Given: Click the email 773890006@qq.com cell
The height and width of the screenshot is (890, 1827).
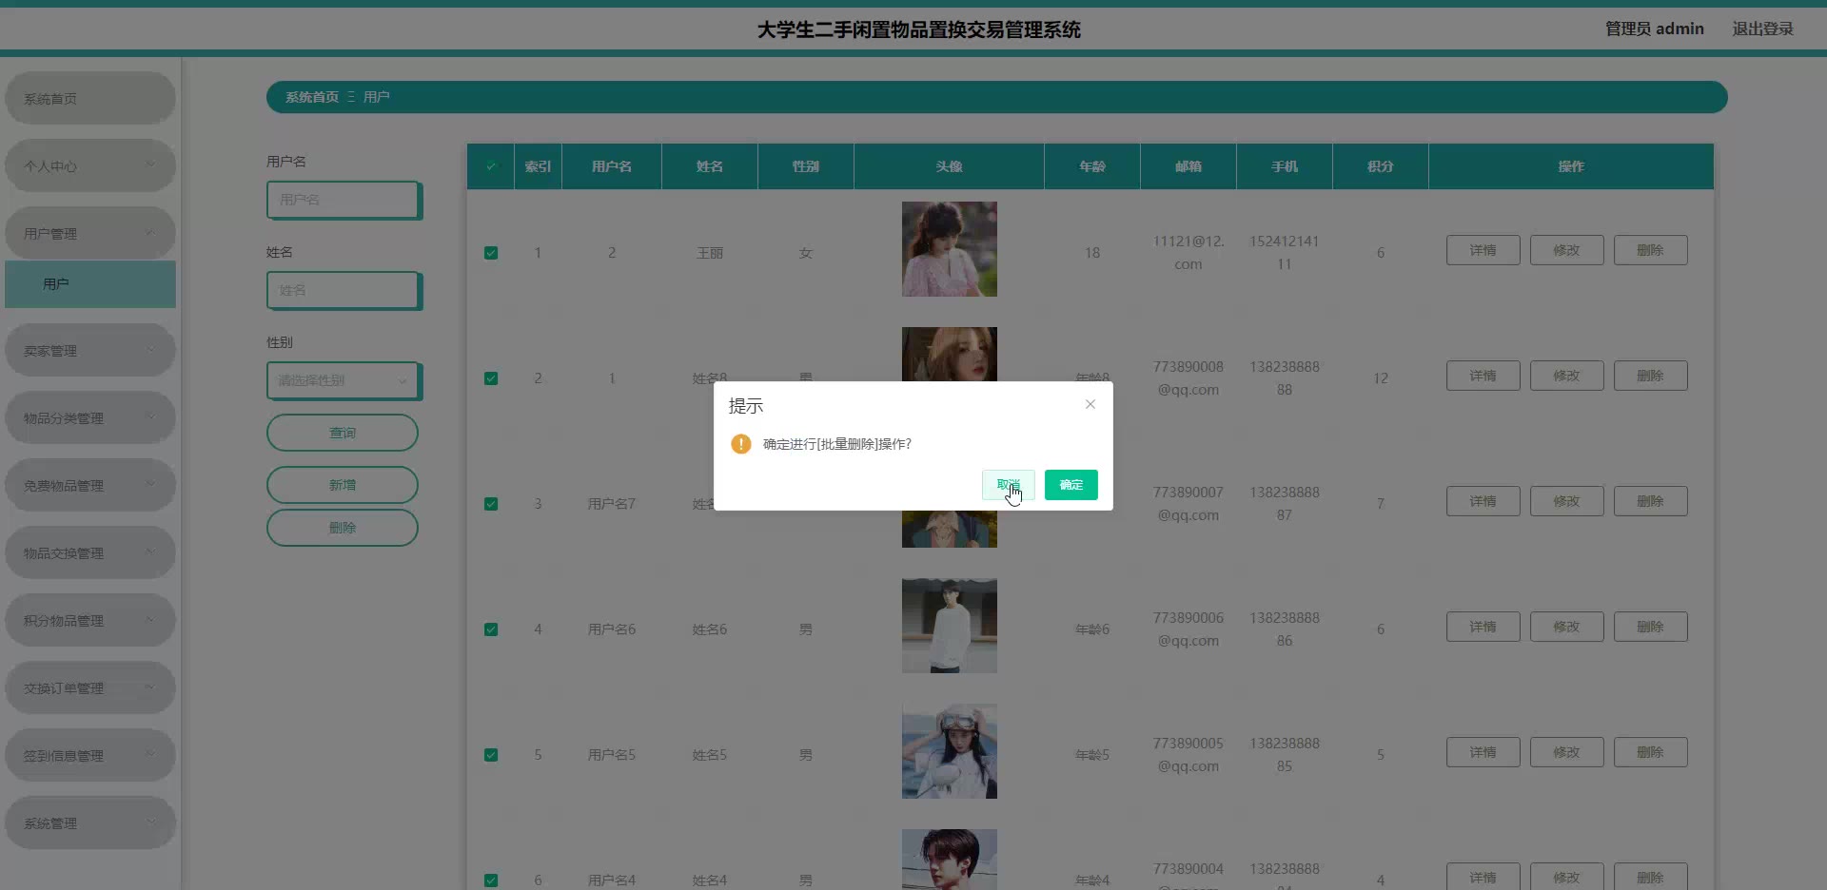Looking at the screenshot, I should tap(1188, 629).
